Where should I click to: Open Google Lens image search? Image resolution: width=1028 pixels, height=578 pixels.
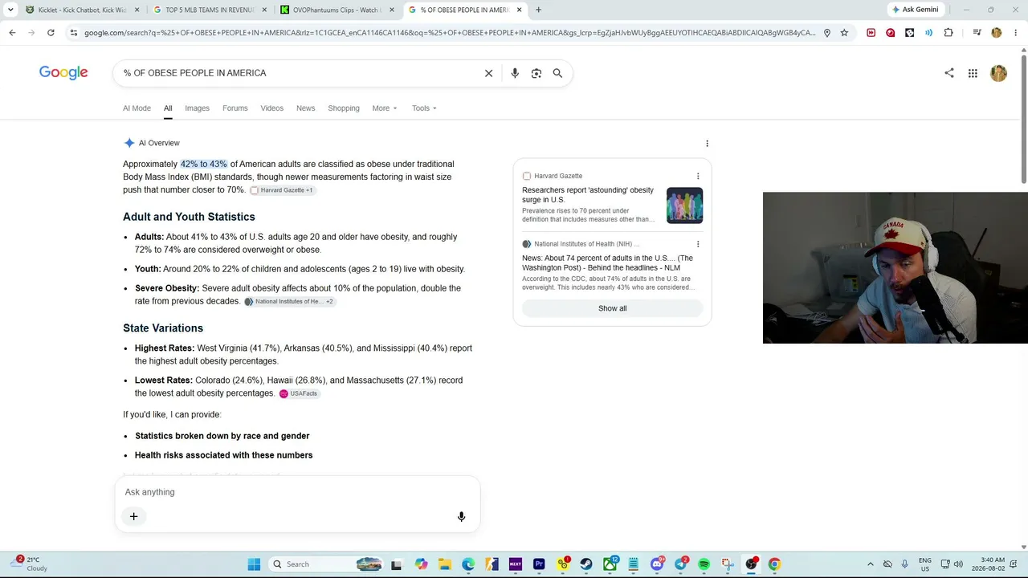536,73
